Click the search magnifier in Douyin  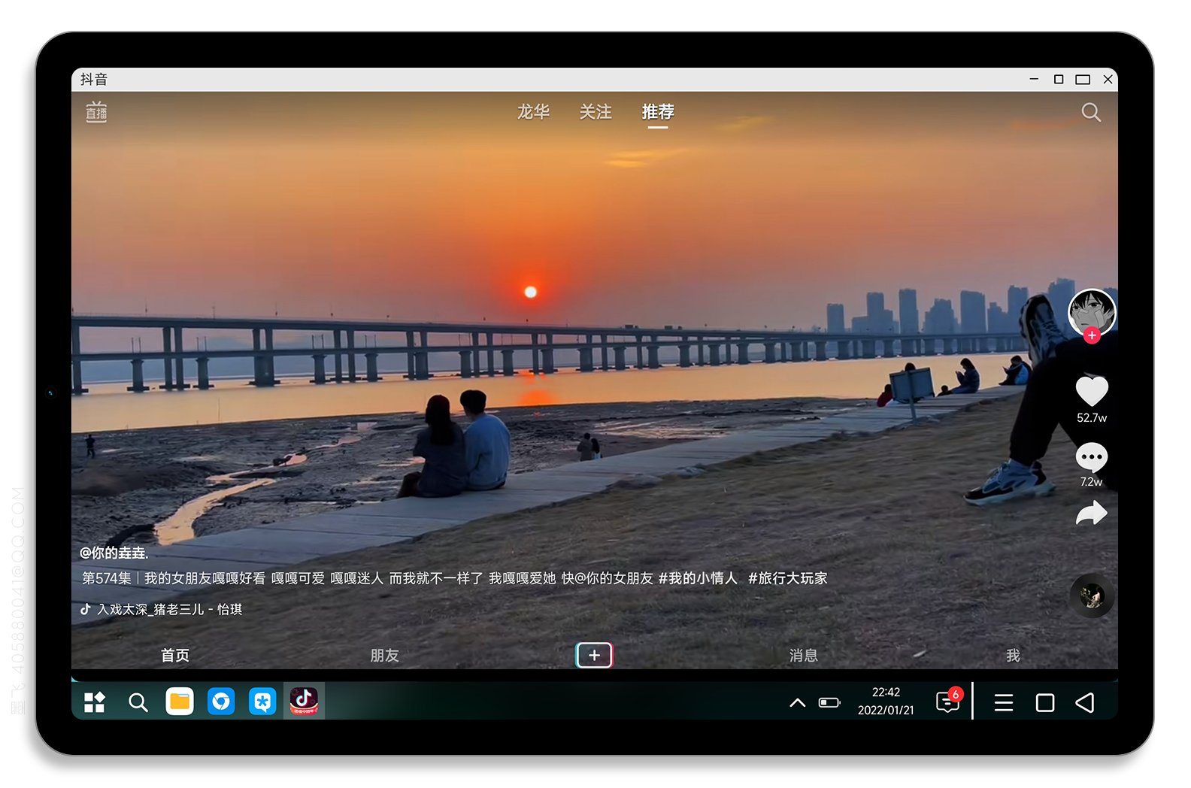pos(1090,113)
